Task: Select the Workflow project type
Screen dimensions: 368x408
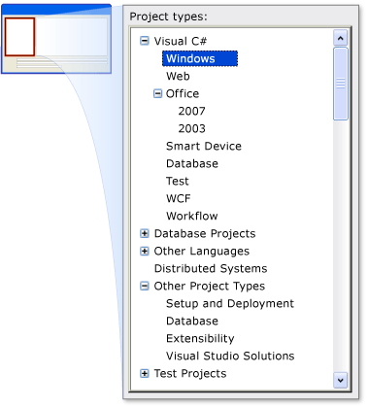Action: pos(192,216)
